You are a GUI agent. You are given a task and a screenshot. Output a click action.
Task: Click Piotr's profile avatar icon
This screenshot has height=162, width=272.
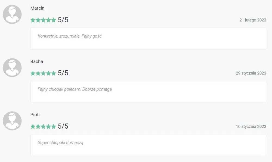(x=12, y=121)
